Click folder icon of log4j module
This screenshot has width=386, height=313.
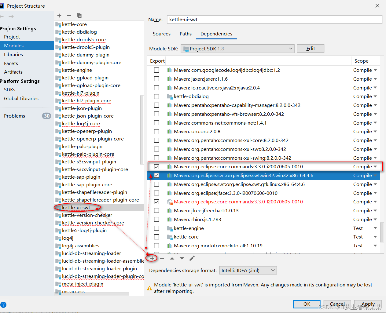click(58, 238)
